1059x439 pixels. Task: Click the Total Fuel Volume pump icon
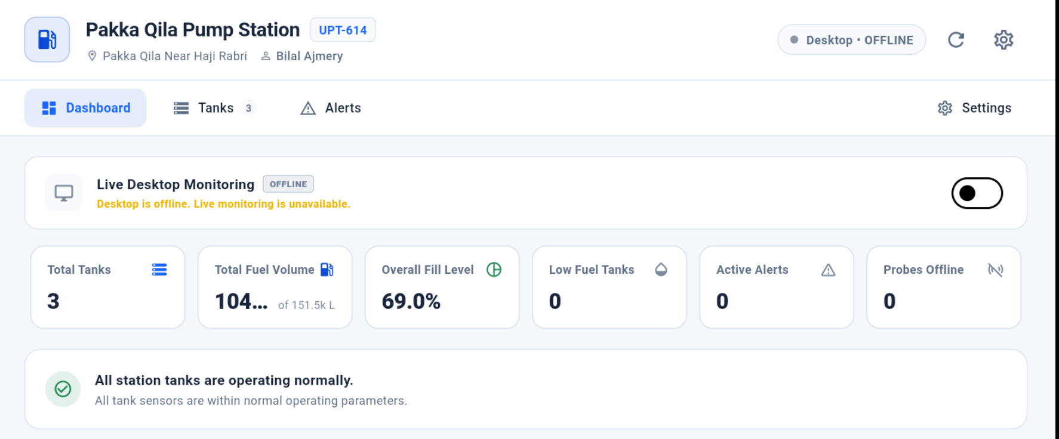click(x=327, y=270)
